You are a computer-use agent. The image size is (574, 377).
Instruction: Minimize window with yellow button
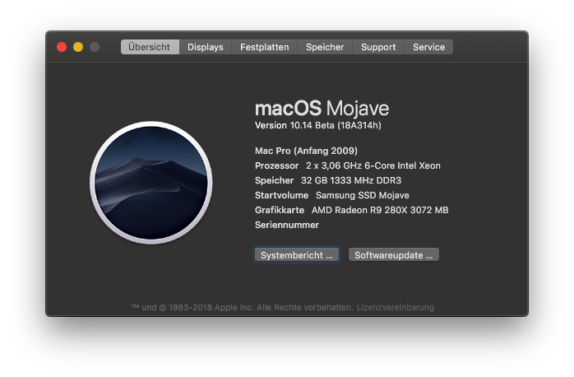78,47
